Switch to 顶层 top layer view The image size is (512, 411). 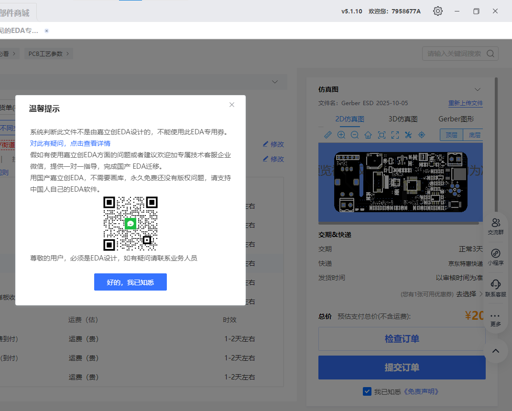click(x=451, y=135)
